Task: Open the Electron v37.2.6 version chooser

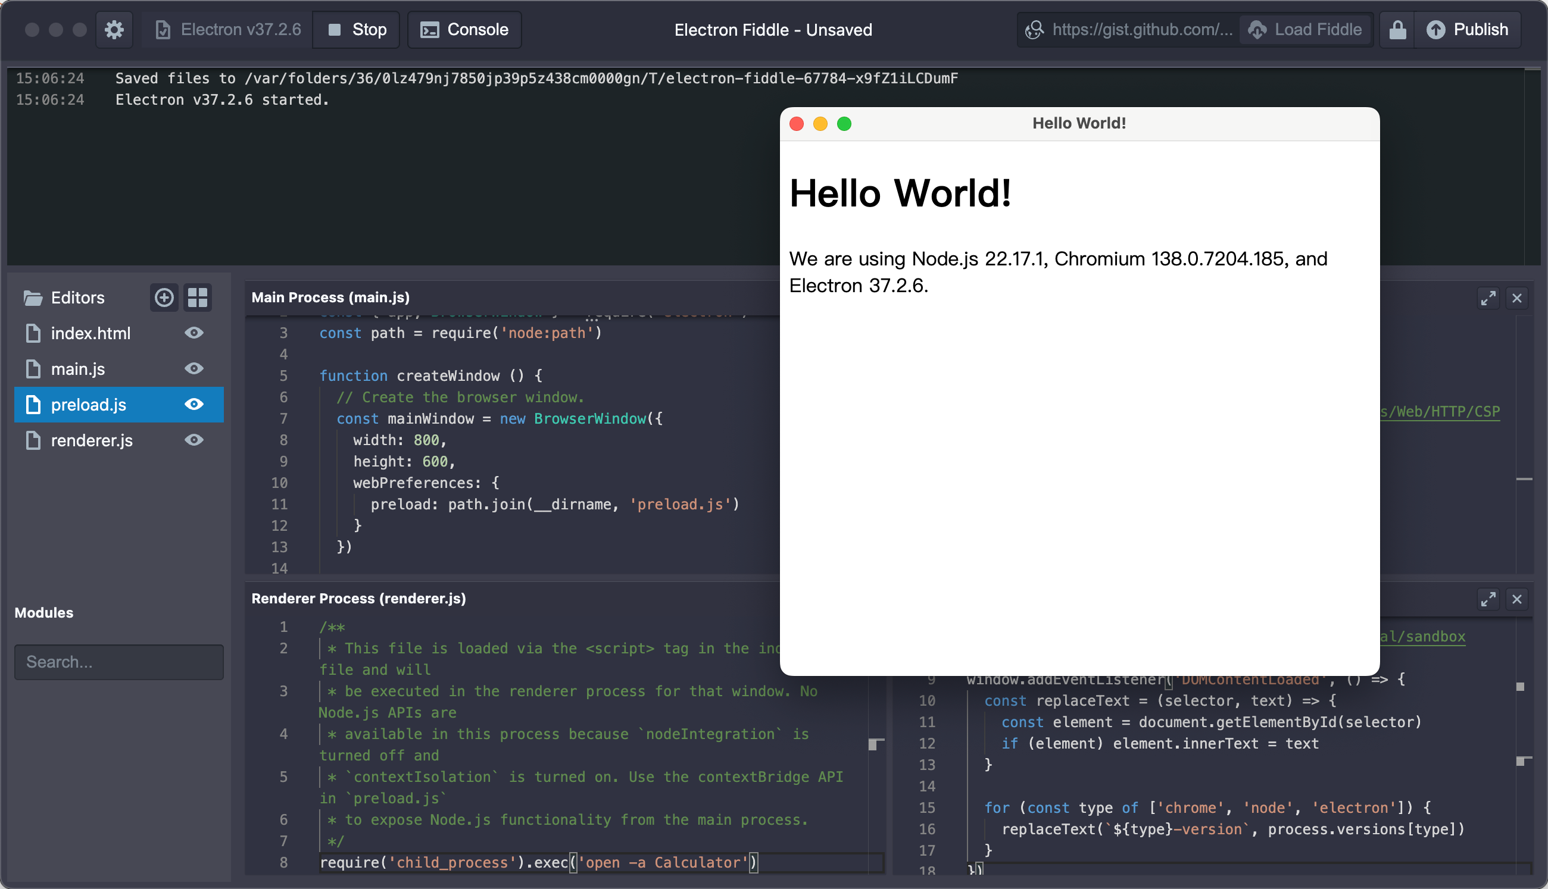Action: (228, 29)
